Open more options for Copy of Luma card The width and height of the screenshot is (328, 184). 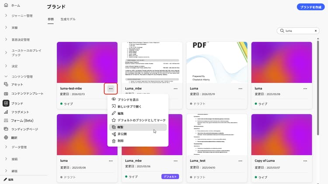(305, 161)
